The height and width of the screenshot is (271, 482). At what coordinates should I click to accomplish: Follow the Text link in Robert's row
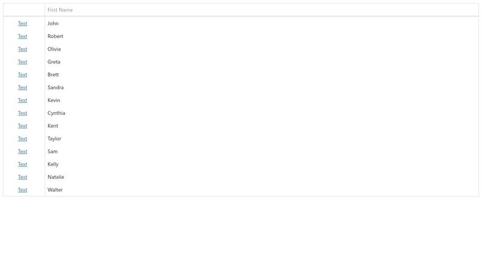point(22,36)
